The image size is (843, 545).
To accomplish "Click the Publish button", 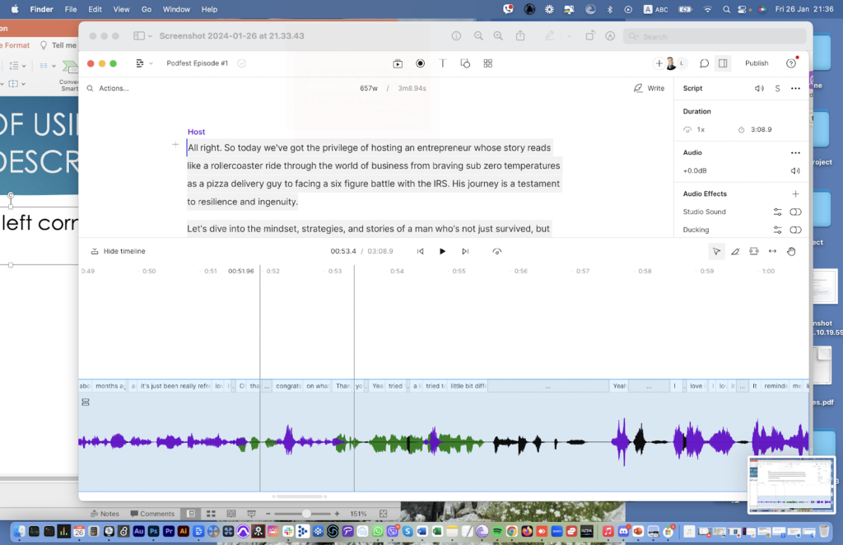I will (x=757, y=63).
